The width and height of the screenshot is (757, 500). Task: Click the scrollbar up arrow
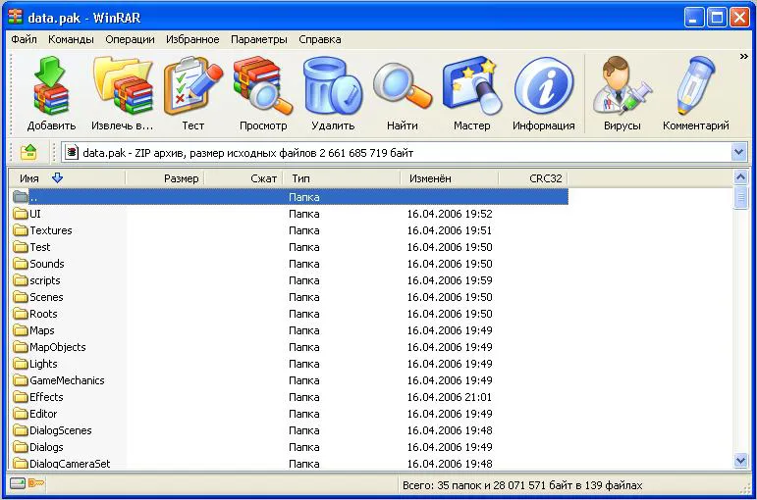740,176
